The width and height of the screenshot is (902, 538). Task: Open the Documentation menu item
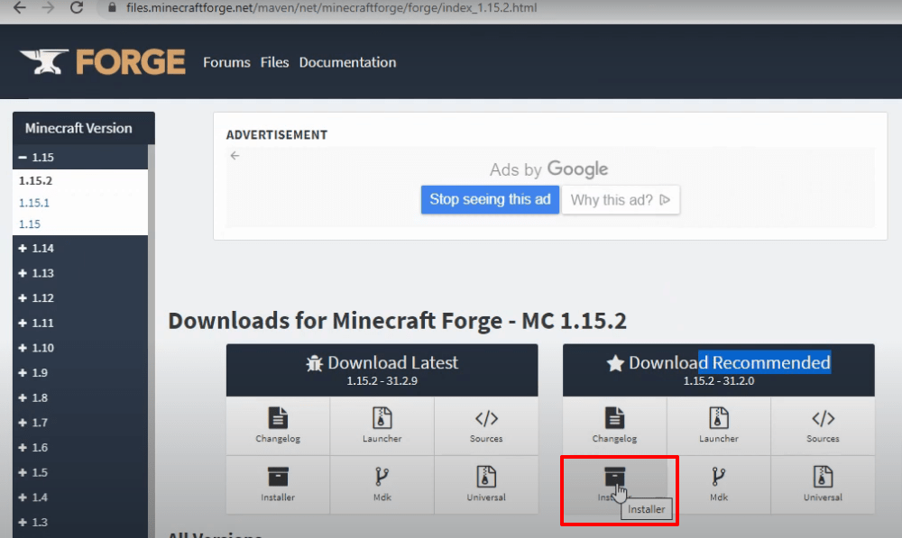tap(347, 62)
